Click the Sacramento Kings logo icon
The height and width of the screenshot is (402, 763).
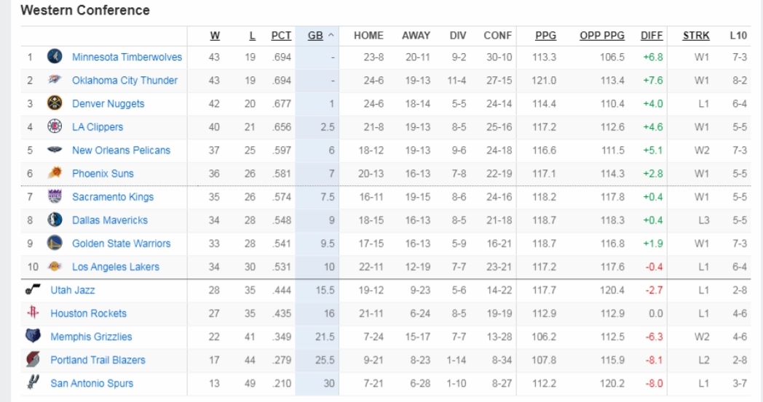55,197
